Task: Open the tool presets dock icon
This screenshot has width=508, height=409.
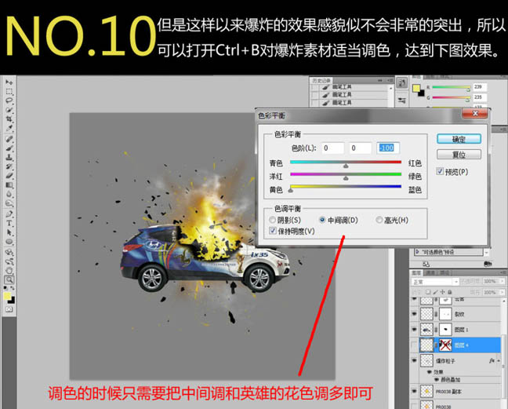Action: click(401, 100)
